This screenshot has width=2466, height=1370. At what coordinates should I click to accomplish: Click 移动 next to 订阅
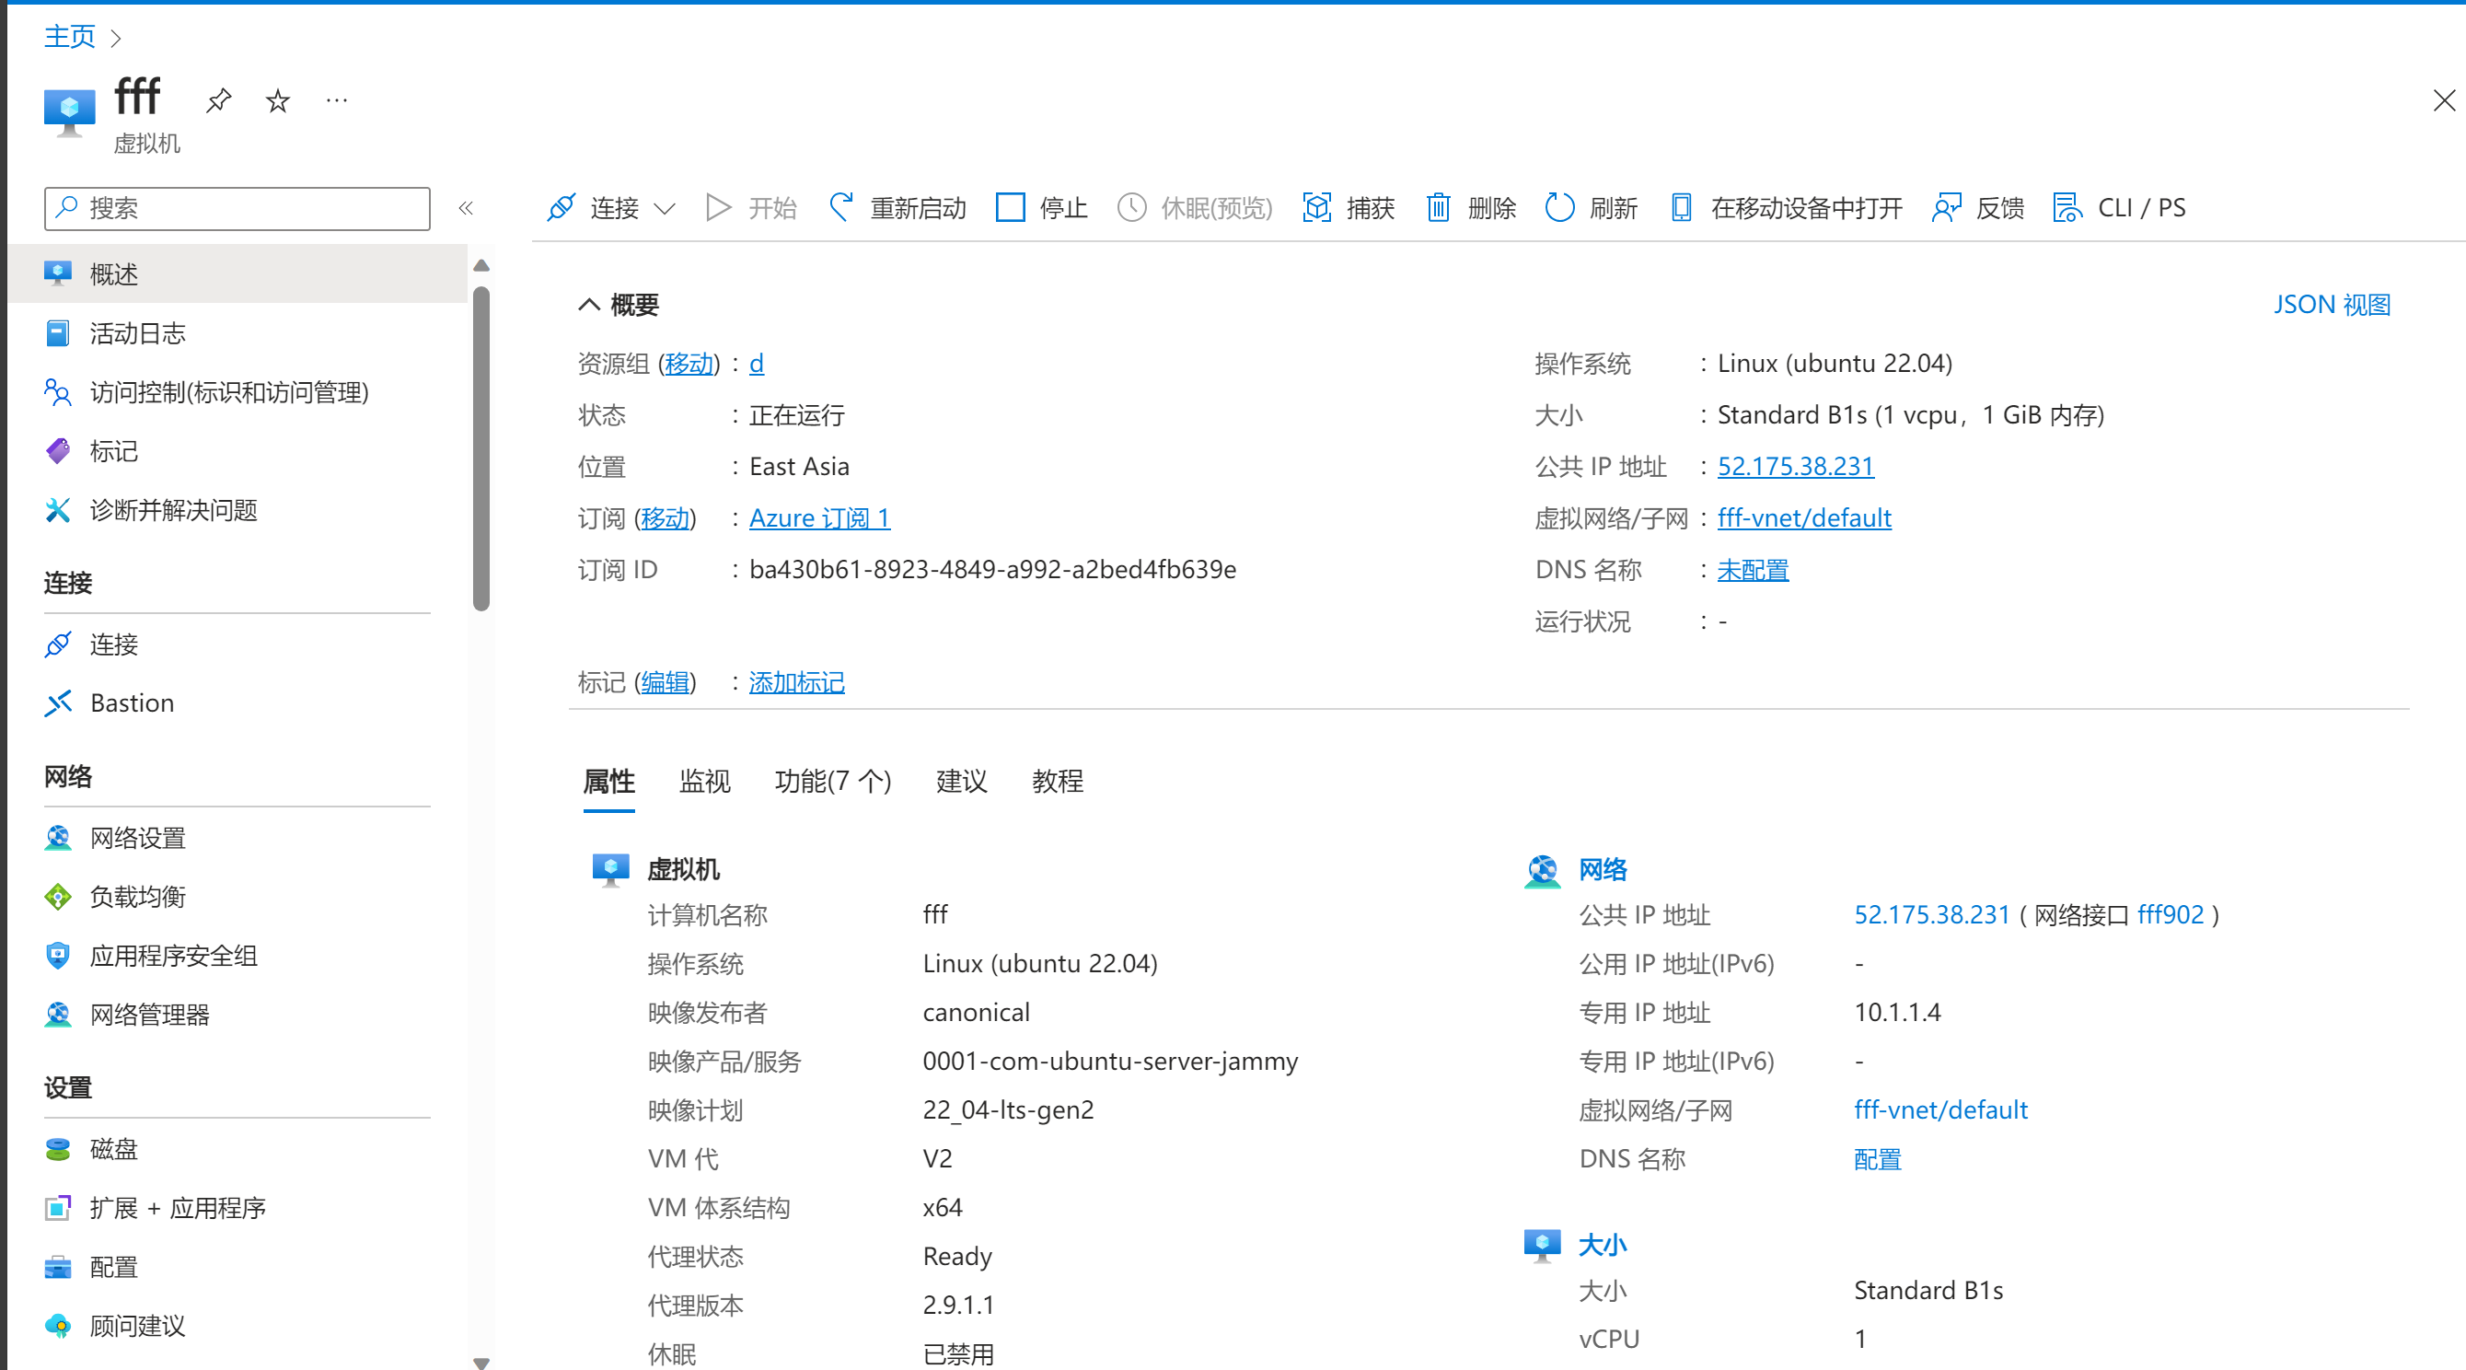pos(666,518)
